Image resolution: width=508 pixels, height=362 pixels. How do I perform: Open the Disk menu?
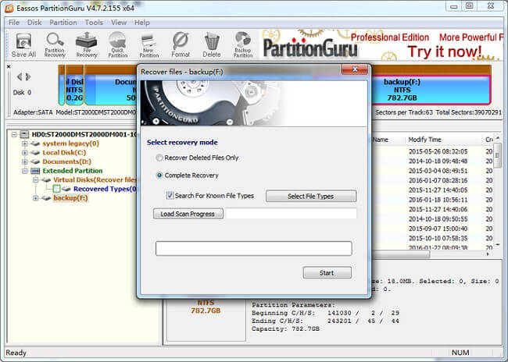(34, 23)
